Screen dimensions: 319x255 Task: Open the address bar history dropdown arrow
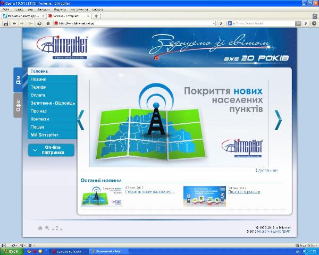tap(214, 23)
